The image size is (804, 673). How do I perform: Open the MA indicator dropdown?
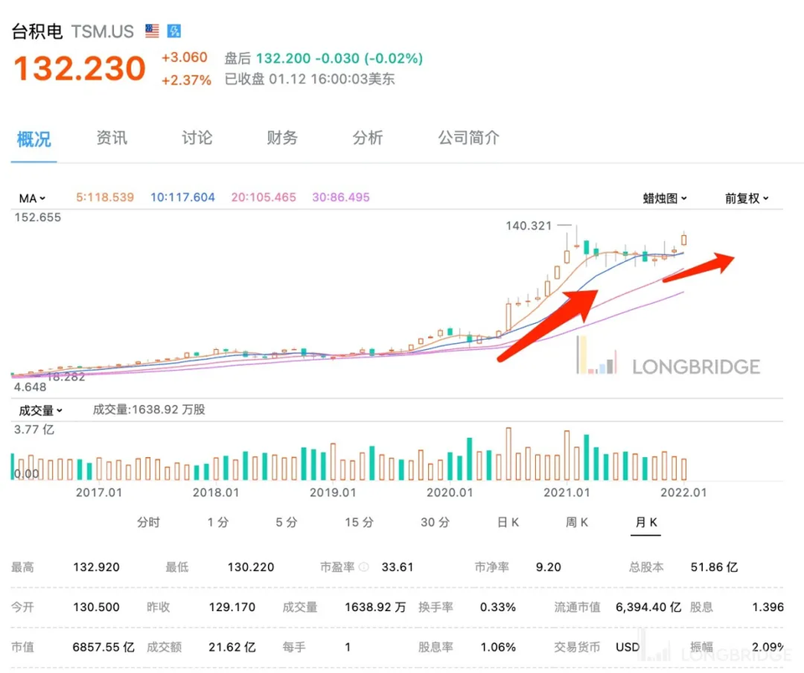(x=32, y=198)
